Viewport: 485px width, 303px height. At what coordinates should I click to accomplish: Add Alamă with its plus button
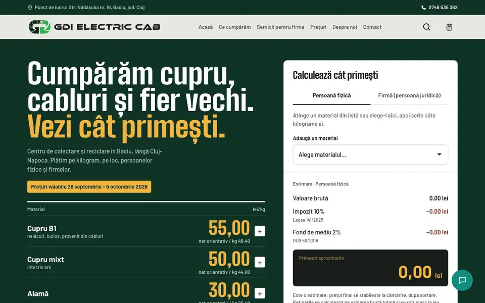click(x=260, y=293)
